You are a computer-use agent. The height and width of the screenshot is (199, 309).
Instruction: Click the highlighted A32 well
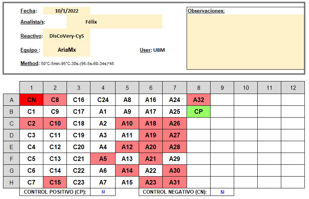198,100
